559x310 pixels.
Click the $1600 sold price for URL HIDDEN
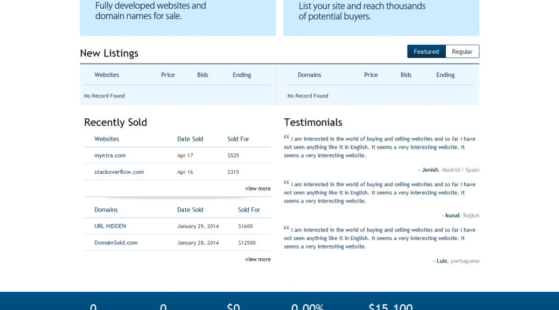245,226
